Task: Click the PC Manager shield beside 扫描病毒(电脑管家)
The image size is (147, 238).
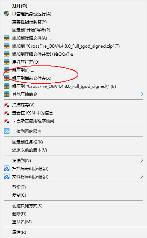Action: pos(7,168)
